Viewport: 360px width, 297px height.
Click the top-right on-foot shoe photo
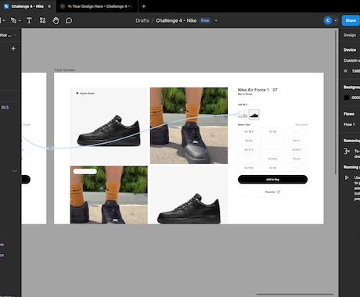pos(189,126)
